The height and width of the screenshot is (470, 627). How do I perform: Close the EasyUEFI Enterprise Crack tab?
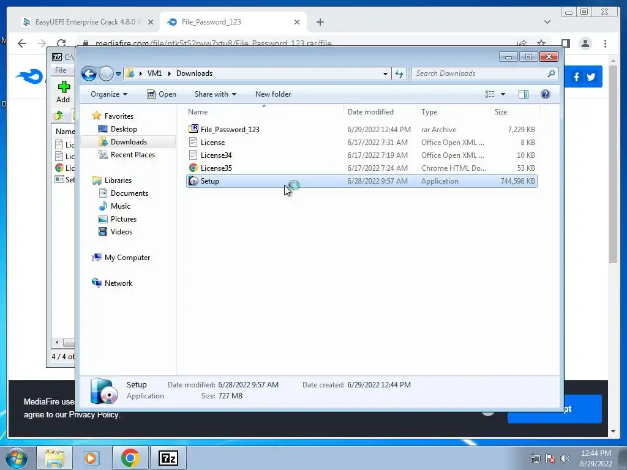(151, 22)
